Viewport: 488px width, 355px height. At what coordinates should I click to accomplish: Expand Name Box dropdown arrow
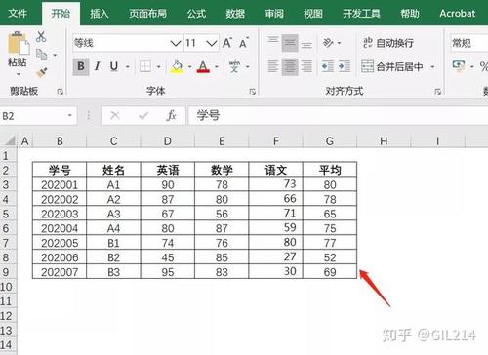pos(69,115)
